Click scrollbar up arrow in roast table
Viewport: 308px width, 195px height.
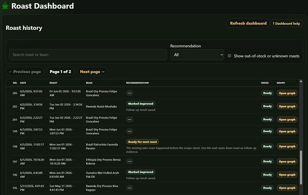click(x=301, y=81)
